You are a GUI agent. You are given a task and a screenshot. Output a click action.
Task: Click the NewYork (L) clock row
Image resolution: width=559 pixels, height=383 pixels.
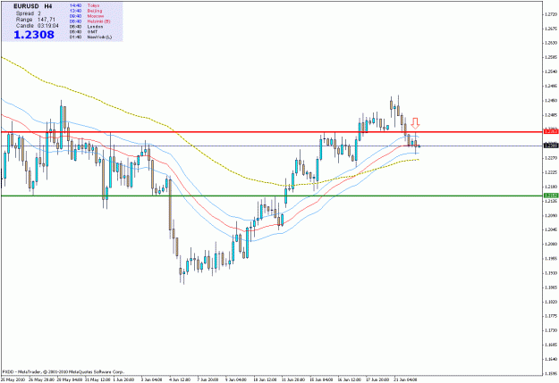[x=90, y=37]
